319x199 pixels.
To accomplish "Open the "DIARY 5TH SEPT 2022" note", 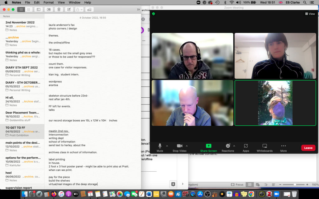I will point(22,71).
